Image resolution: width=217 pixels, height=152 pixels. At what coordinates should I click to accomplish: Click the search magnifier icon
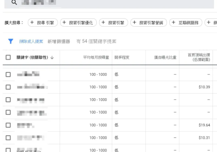(14, 2)
